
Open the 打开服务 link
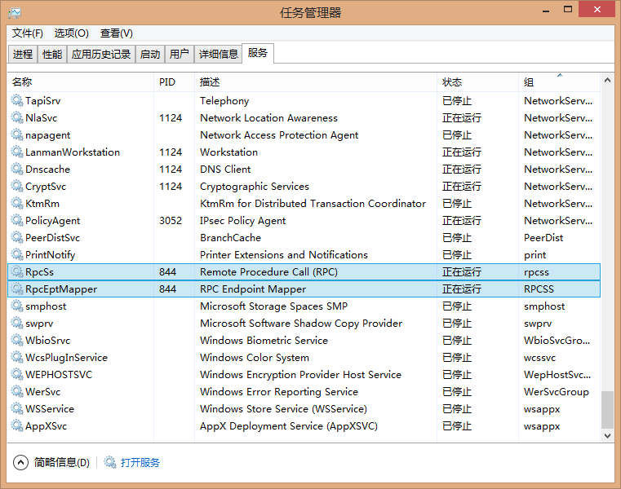[140, 462]
